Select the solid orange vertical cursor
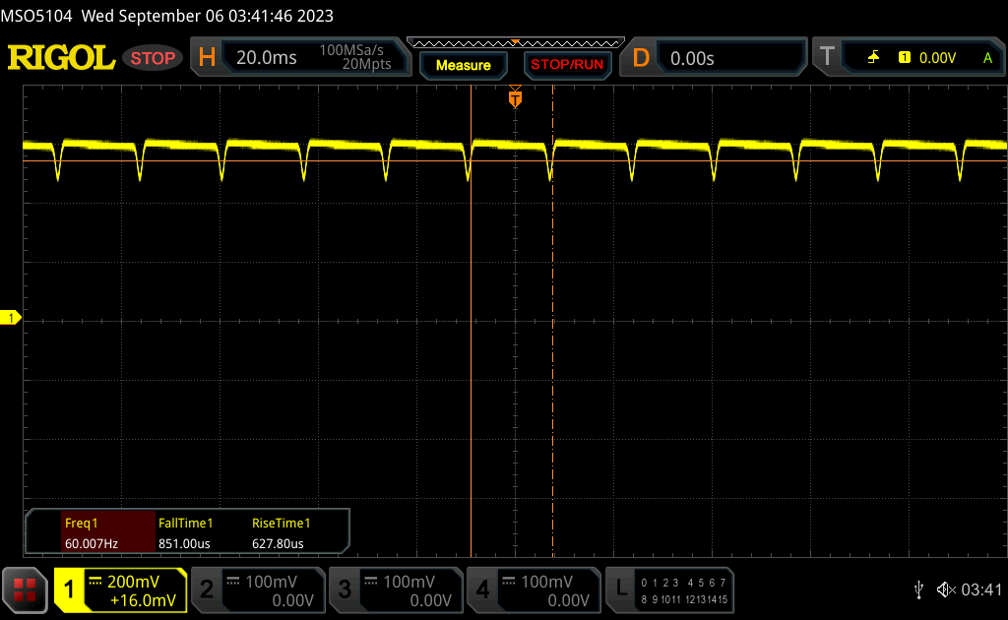 coord(472,321)
